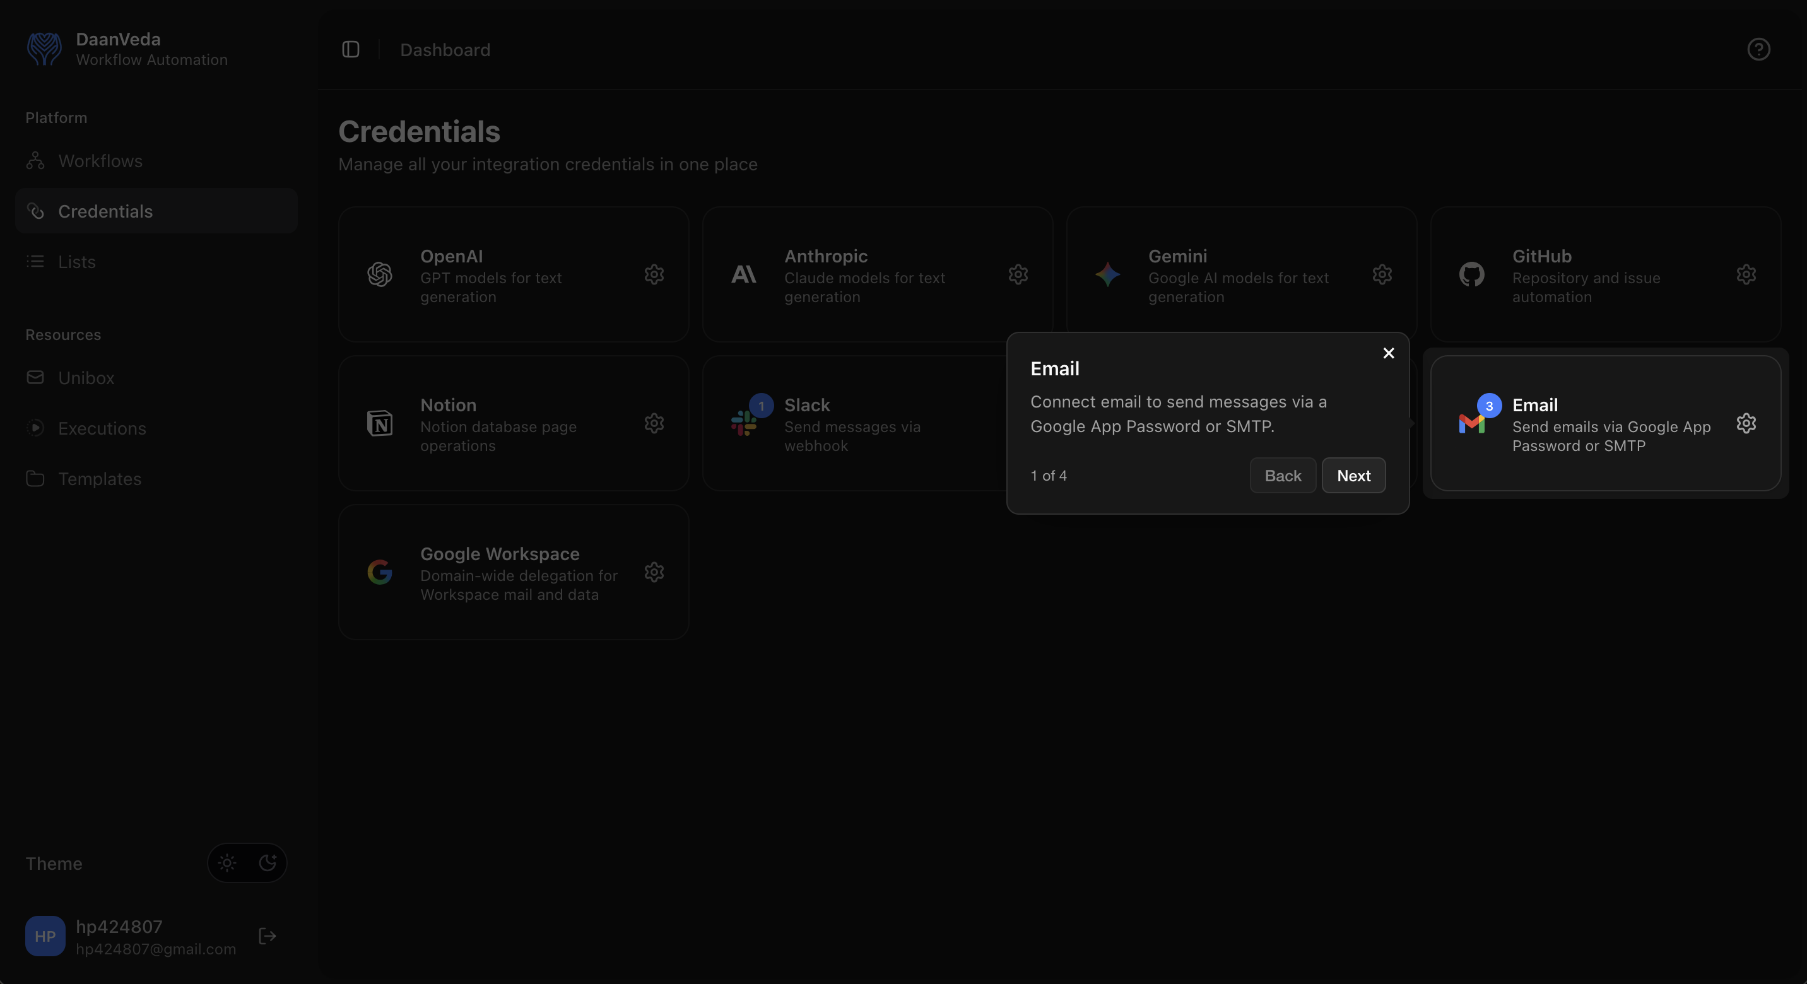Click the Notion logo icon
The width and height of the screenshot is (1807, 984).
[x=379, y=423]
